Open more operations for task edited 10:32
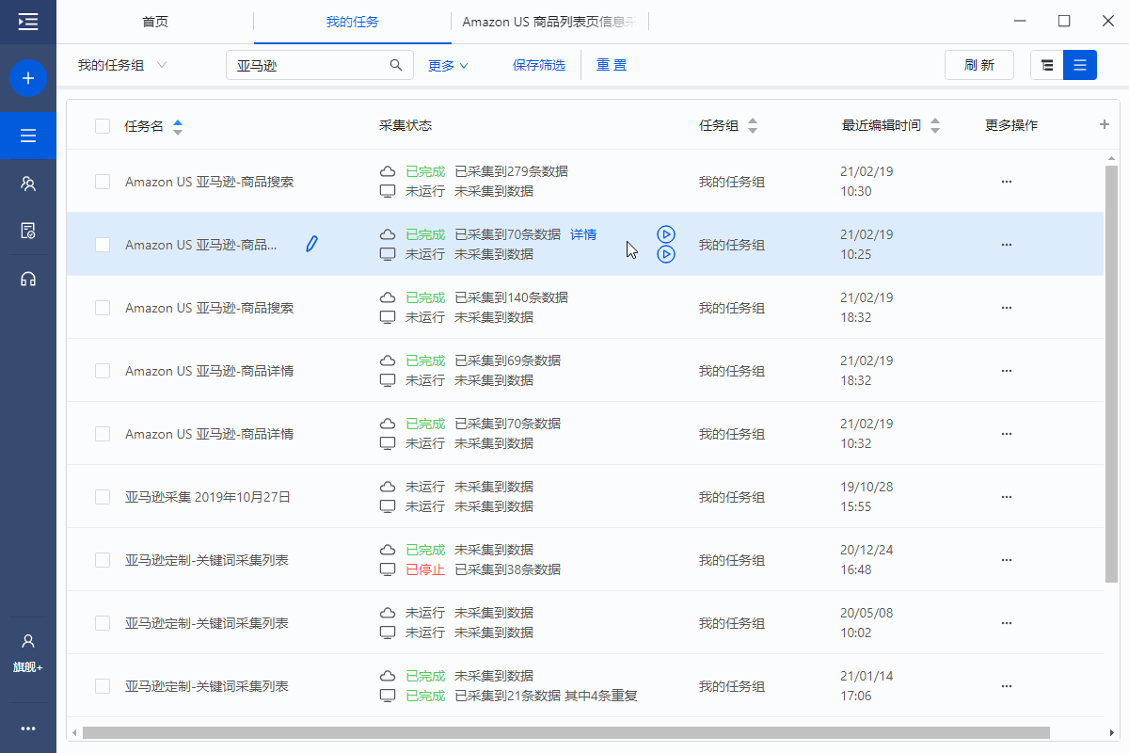Viewport: 1129px width, 753px height. tap(1007, 434)
